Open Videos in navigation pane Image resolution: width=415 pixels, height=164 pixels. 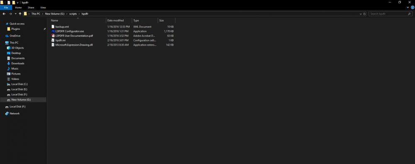(x=15, y=79)
